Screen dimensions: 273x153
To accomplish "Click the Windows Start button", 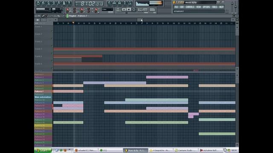I will click(43, 150).
